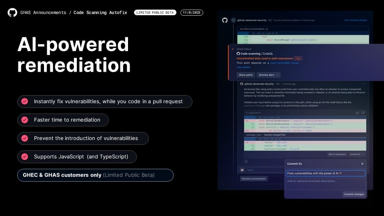Click the Resolve conversation button
This screenshot has height=216, width=384.
(x=254, y=178)
